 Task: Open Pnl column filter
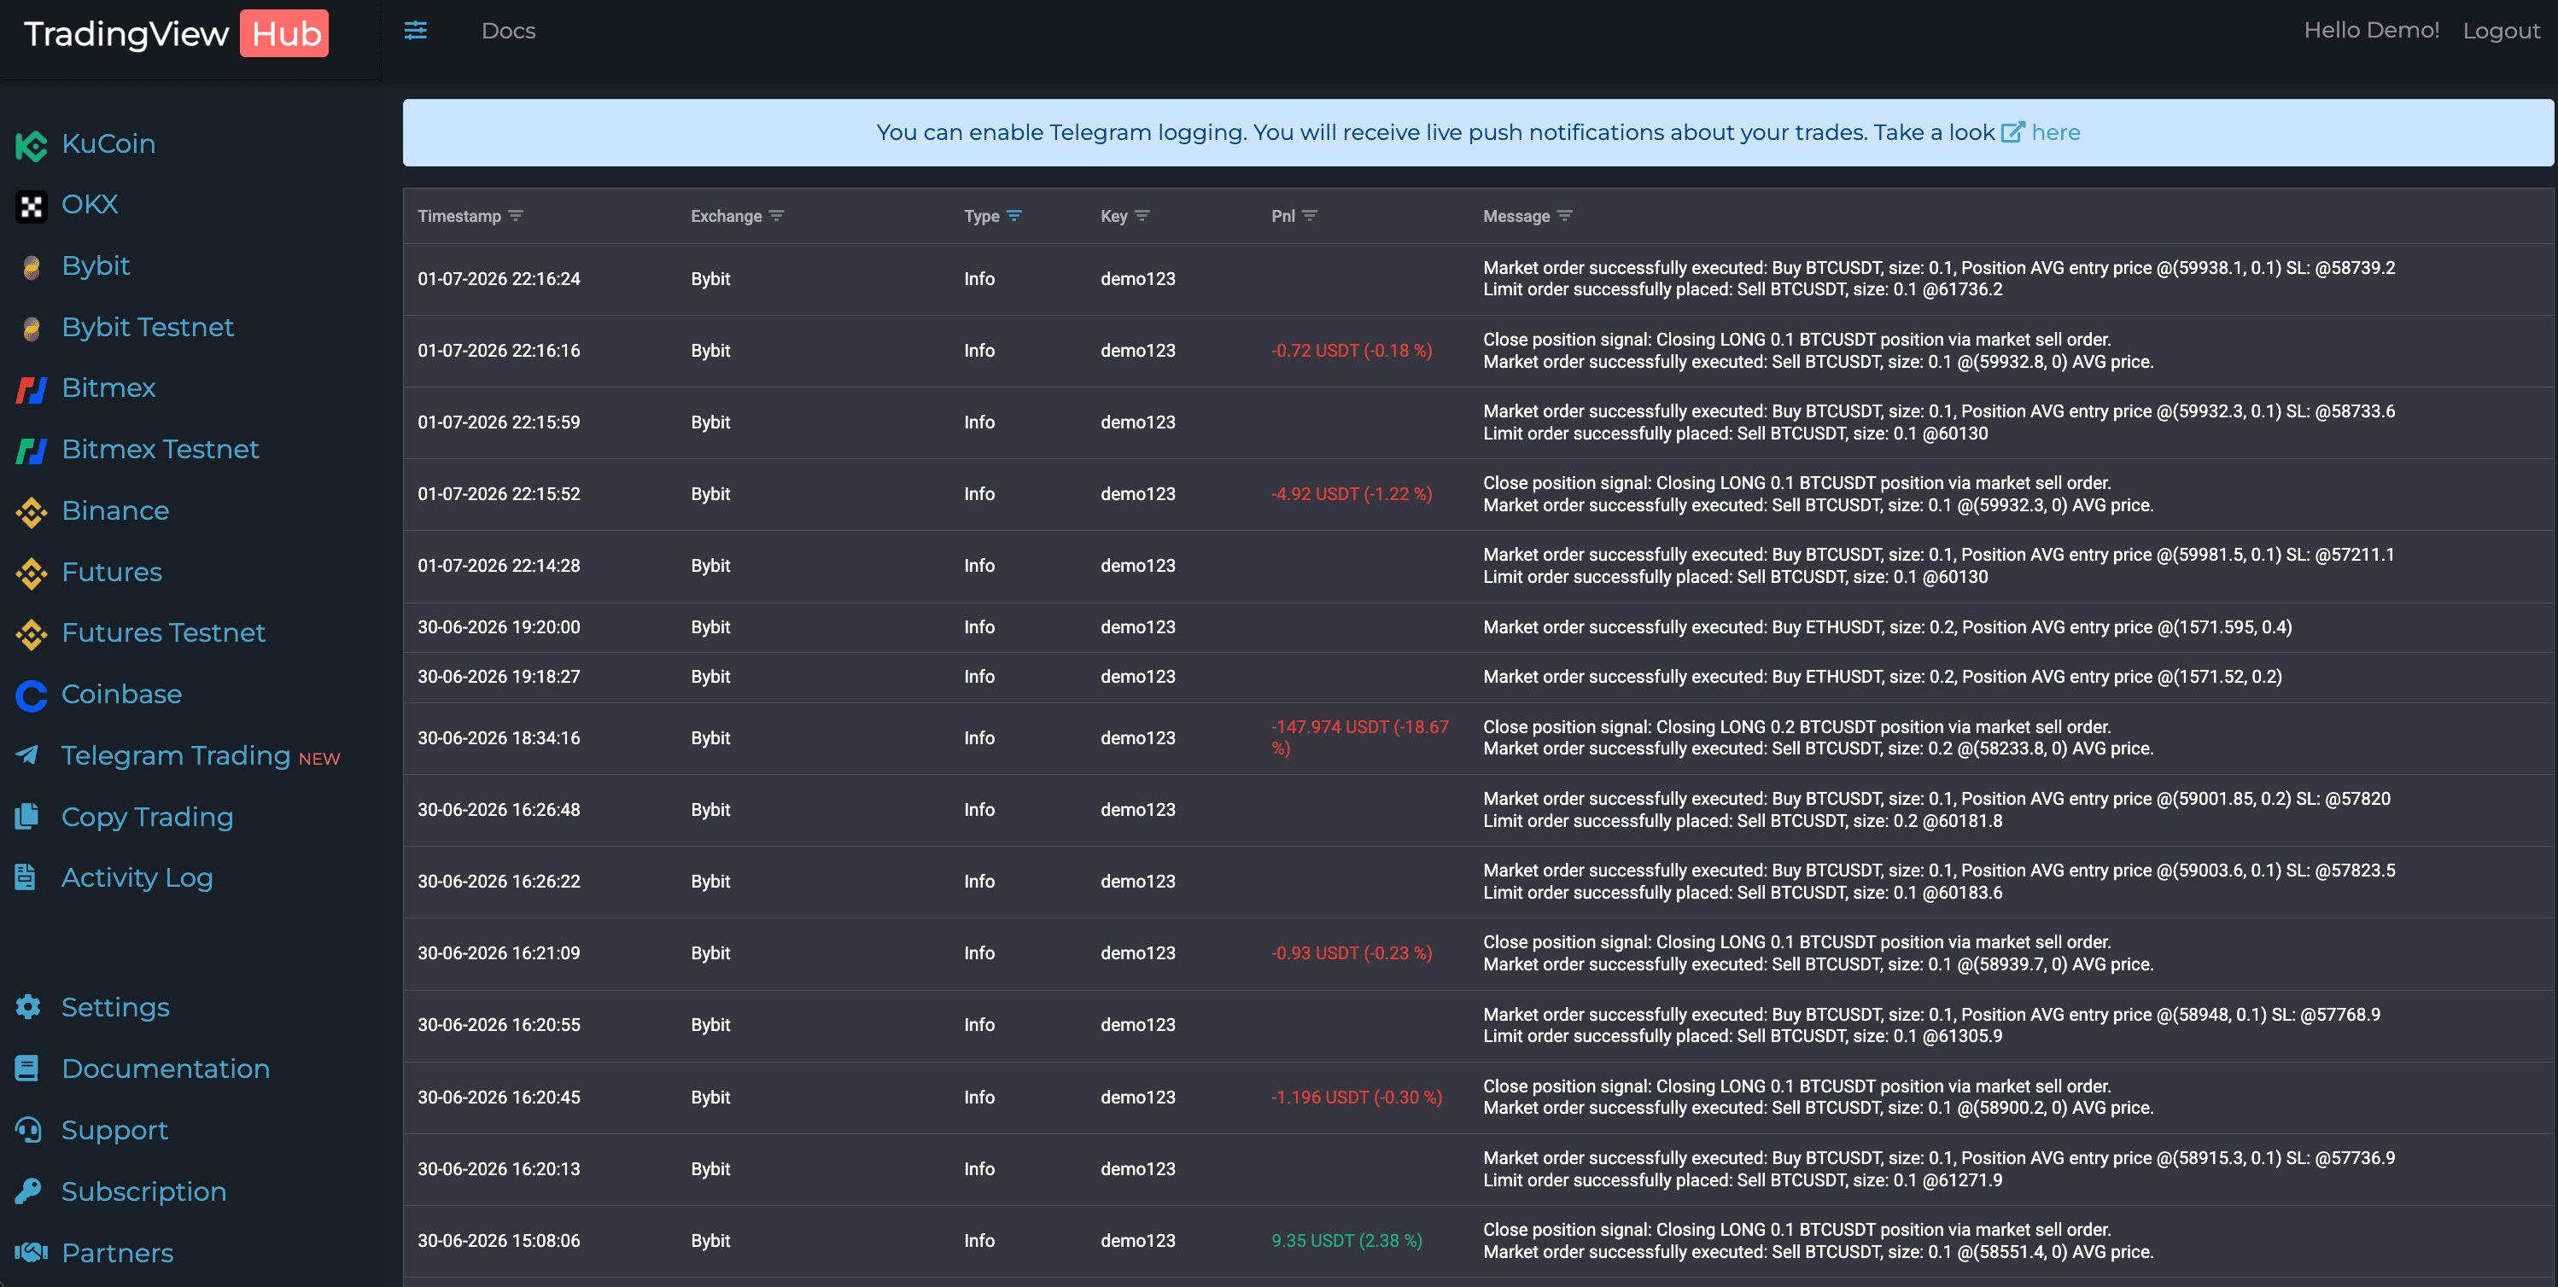pos(1310,215)
